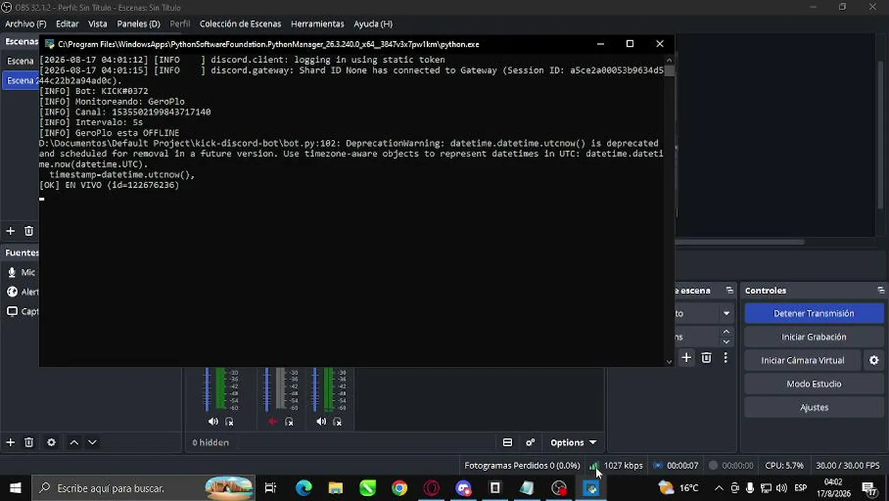The height and width of the screenshot is (501, 889).
Task: Open Microsoft Edge from the taskbar
Action: click(304, 488)
